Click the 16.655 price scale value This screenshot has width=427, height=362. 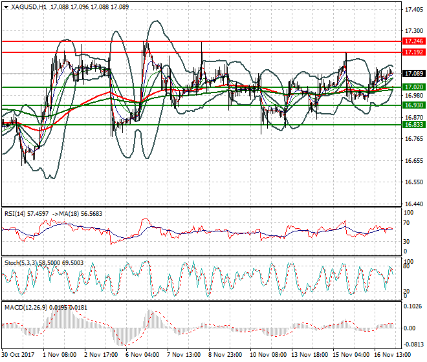click(x=414, y=160)
